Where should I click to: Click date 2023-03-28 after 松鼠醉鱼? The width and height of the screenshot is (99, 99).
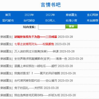coord(62,44)
